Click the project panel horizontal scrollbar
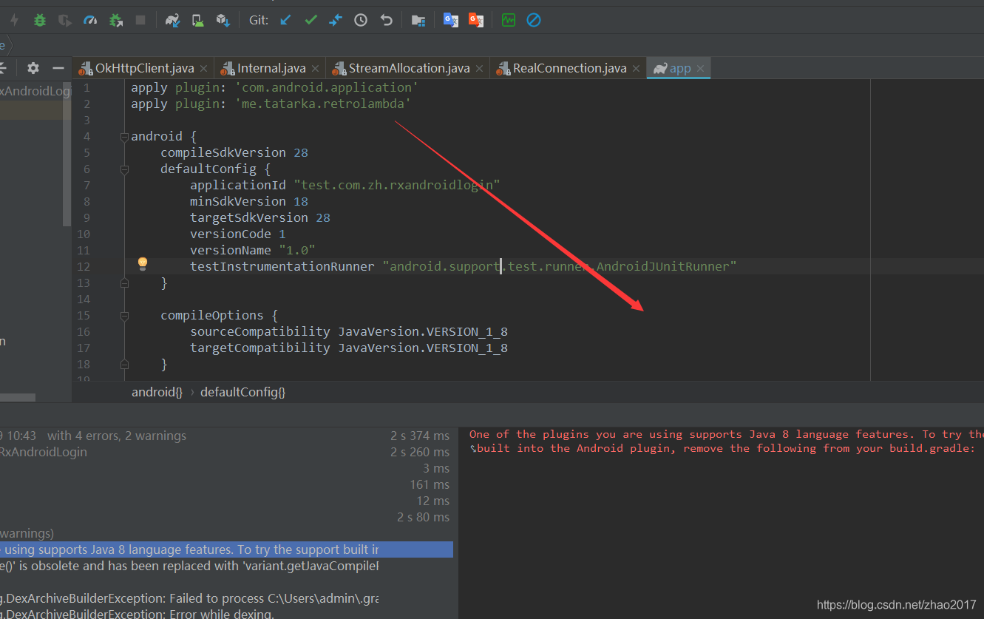The height and width of the screenshot is (619, 984). click(x=18, y=398)
